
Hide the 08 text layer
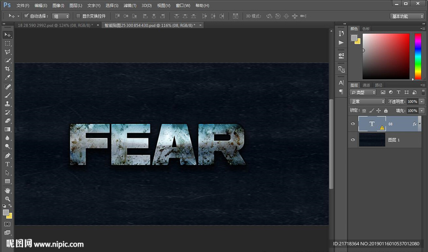coord(353,124)
